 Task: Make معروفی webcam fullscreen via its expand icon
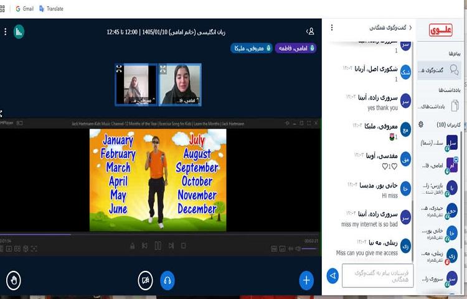click(119, 69)
